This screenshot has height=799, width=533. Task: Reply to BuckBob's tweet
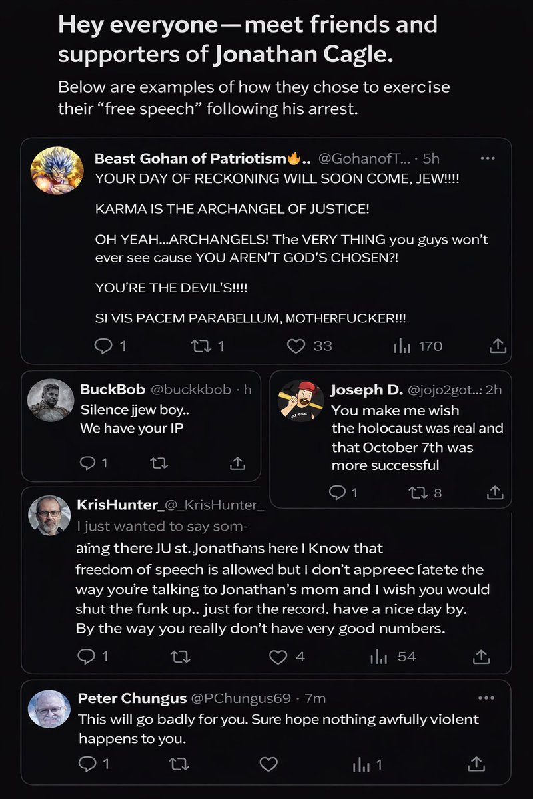88,463
